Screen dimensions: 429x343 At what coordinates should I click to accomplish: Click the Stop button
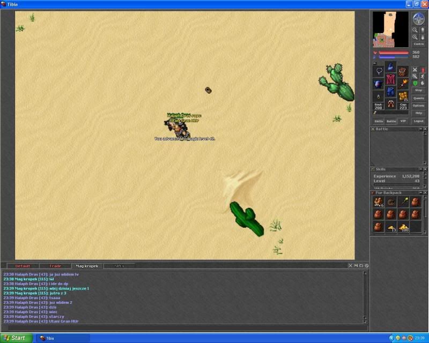[x=419, y=90]
